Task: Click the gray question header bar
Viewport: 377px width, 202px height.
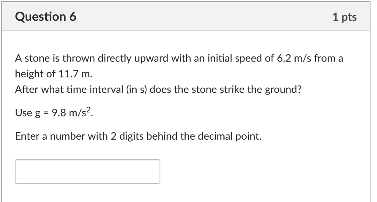Action: (186, 17)
